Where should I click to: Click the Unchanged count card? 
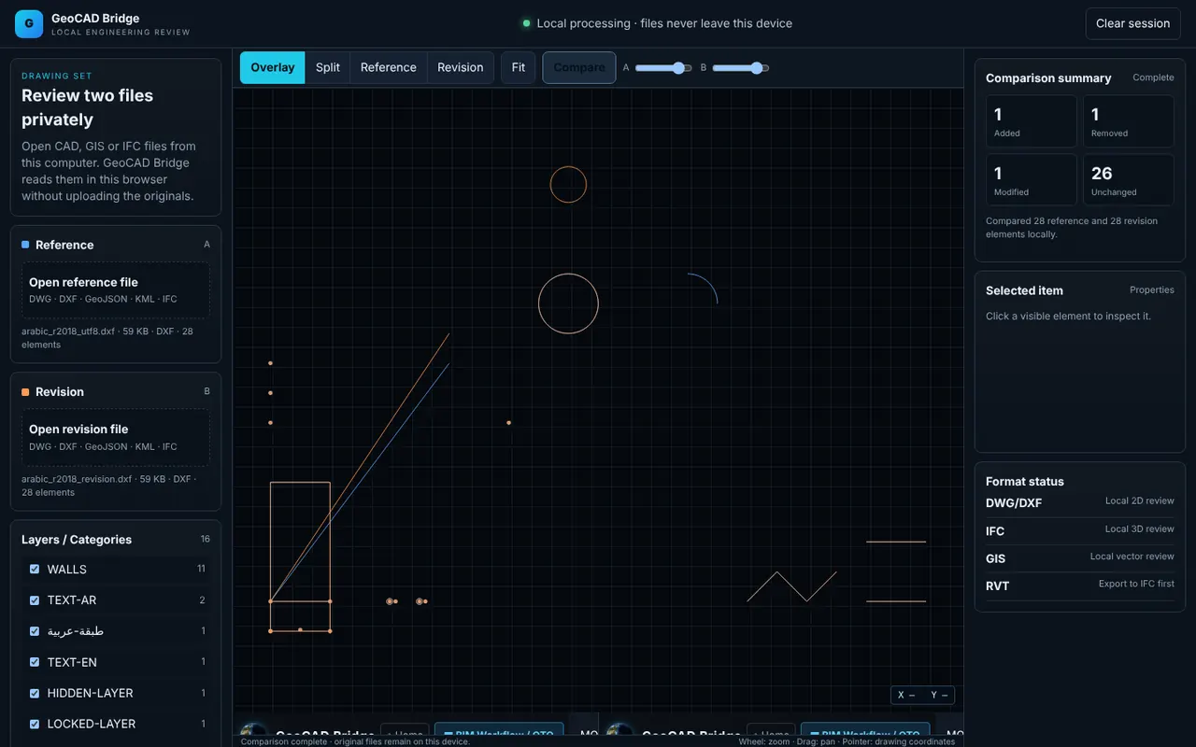click(x=1129, y=179)
